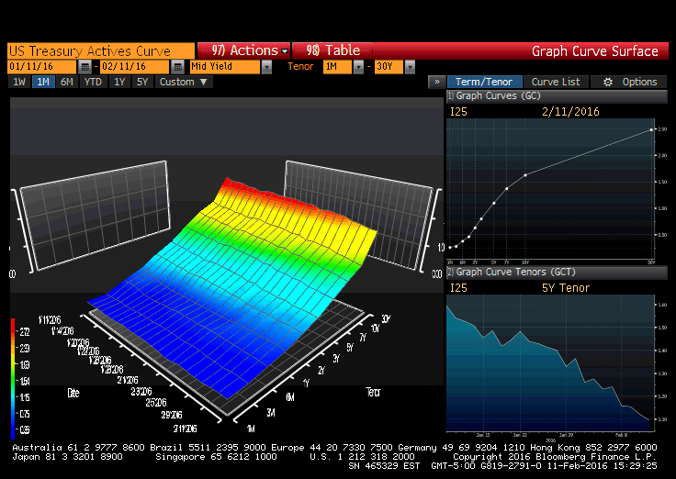The width and height of the screenshot is (676, 479).
Task: Click the 30Y point on yield curve
Action: (x=651, y=129)
